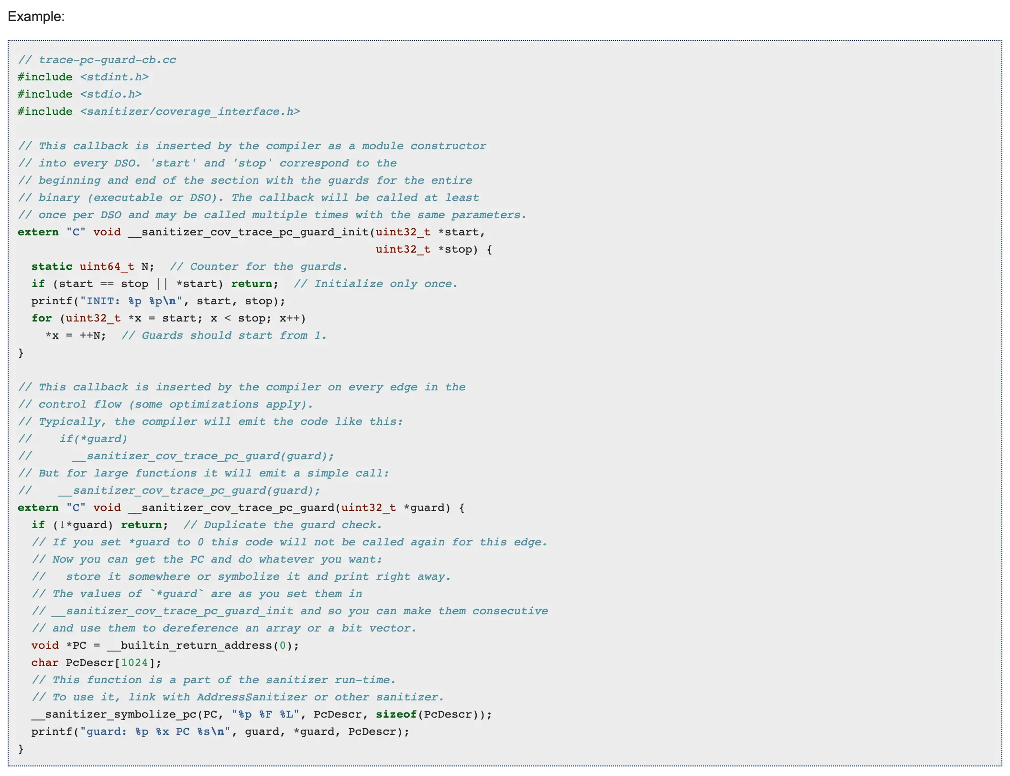The height and width of the screenshot is (776, 1010).
Task: Click the 'static uint64_t N;' declaration
Action: click(x=93, y=266)
